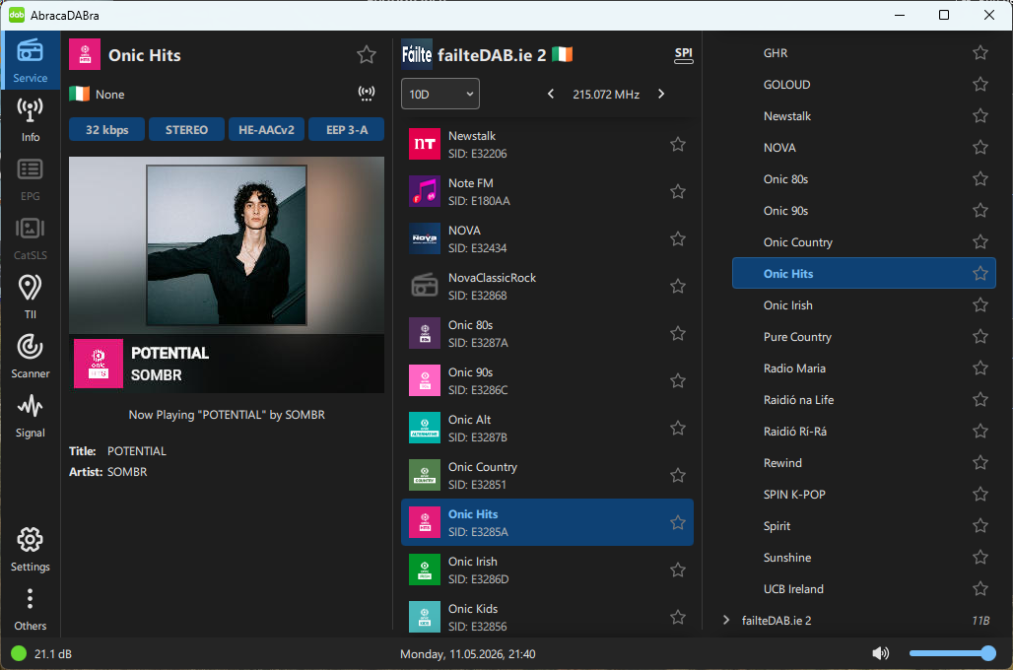1013x670 pixels.
Task: Click the date and time in status bar
Action: point(468,654)
